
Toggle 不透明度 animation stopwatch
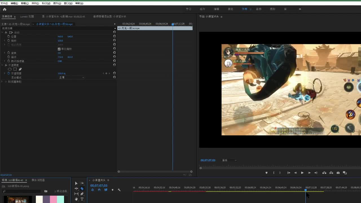click(8, 73)
